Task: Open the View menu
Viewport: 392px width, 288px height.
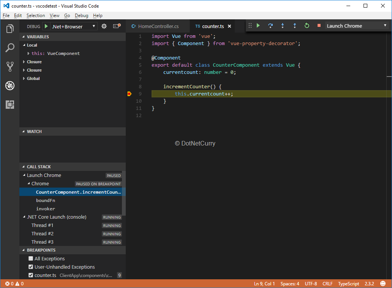Action: point(54,16)
